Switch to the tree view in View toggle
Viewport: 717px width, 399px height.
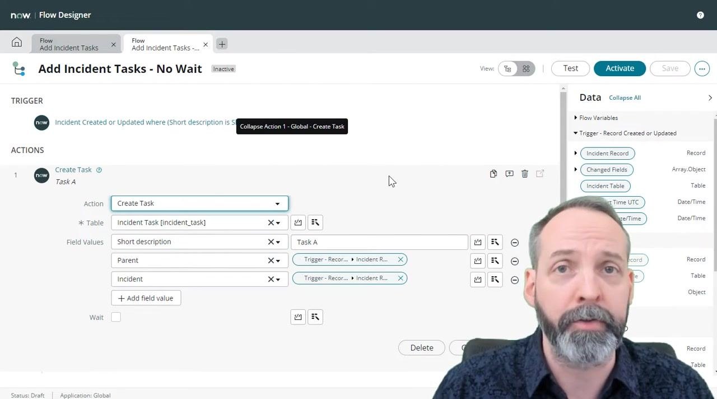click(x=508, y=68)
